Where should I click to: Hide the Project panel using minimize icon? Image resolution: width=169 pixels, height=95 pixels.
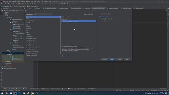coord(32,8)
